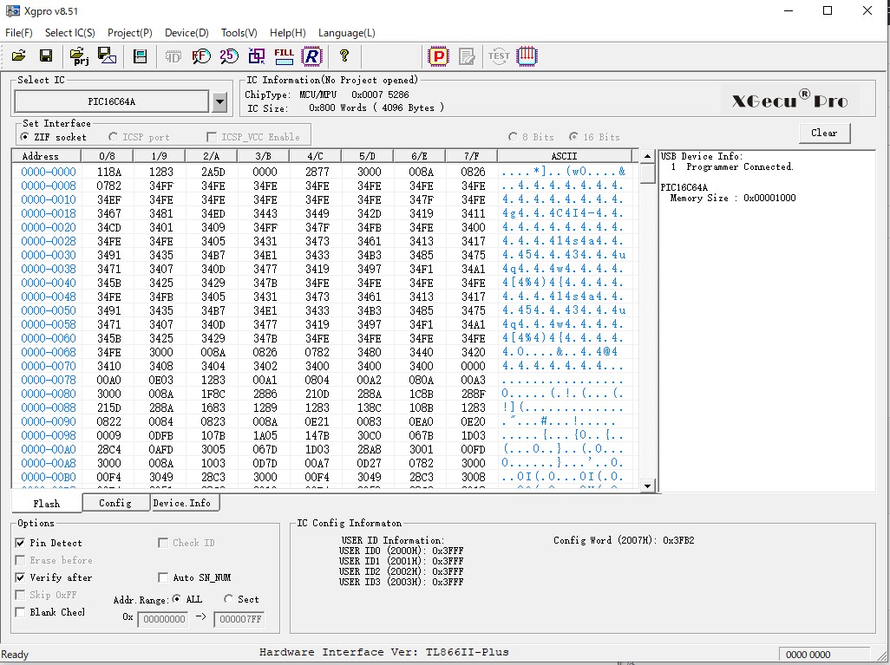
Task: Click the red chip pin test icon
Action: (x=527, y=55)
